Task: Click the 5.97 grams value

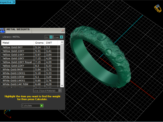Action: click(x=38, y=55)
